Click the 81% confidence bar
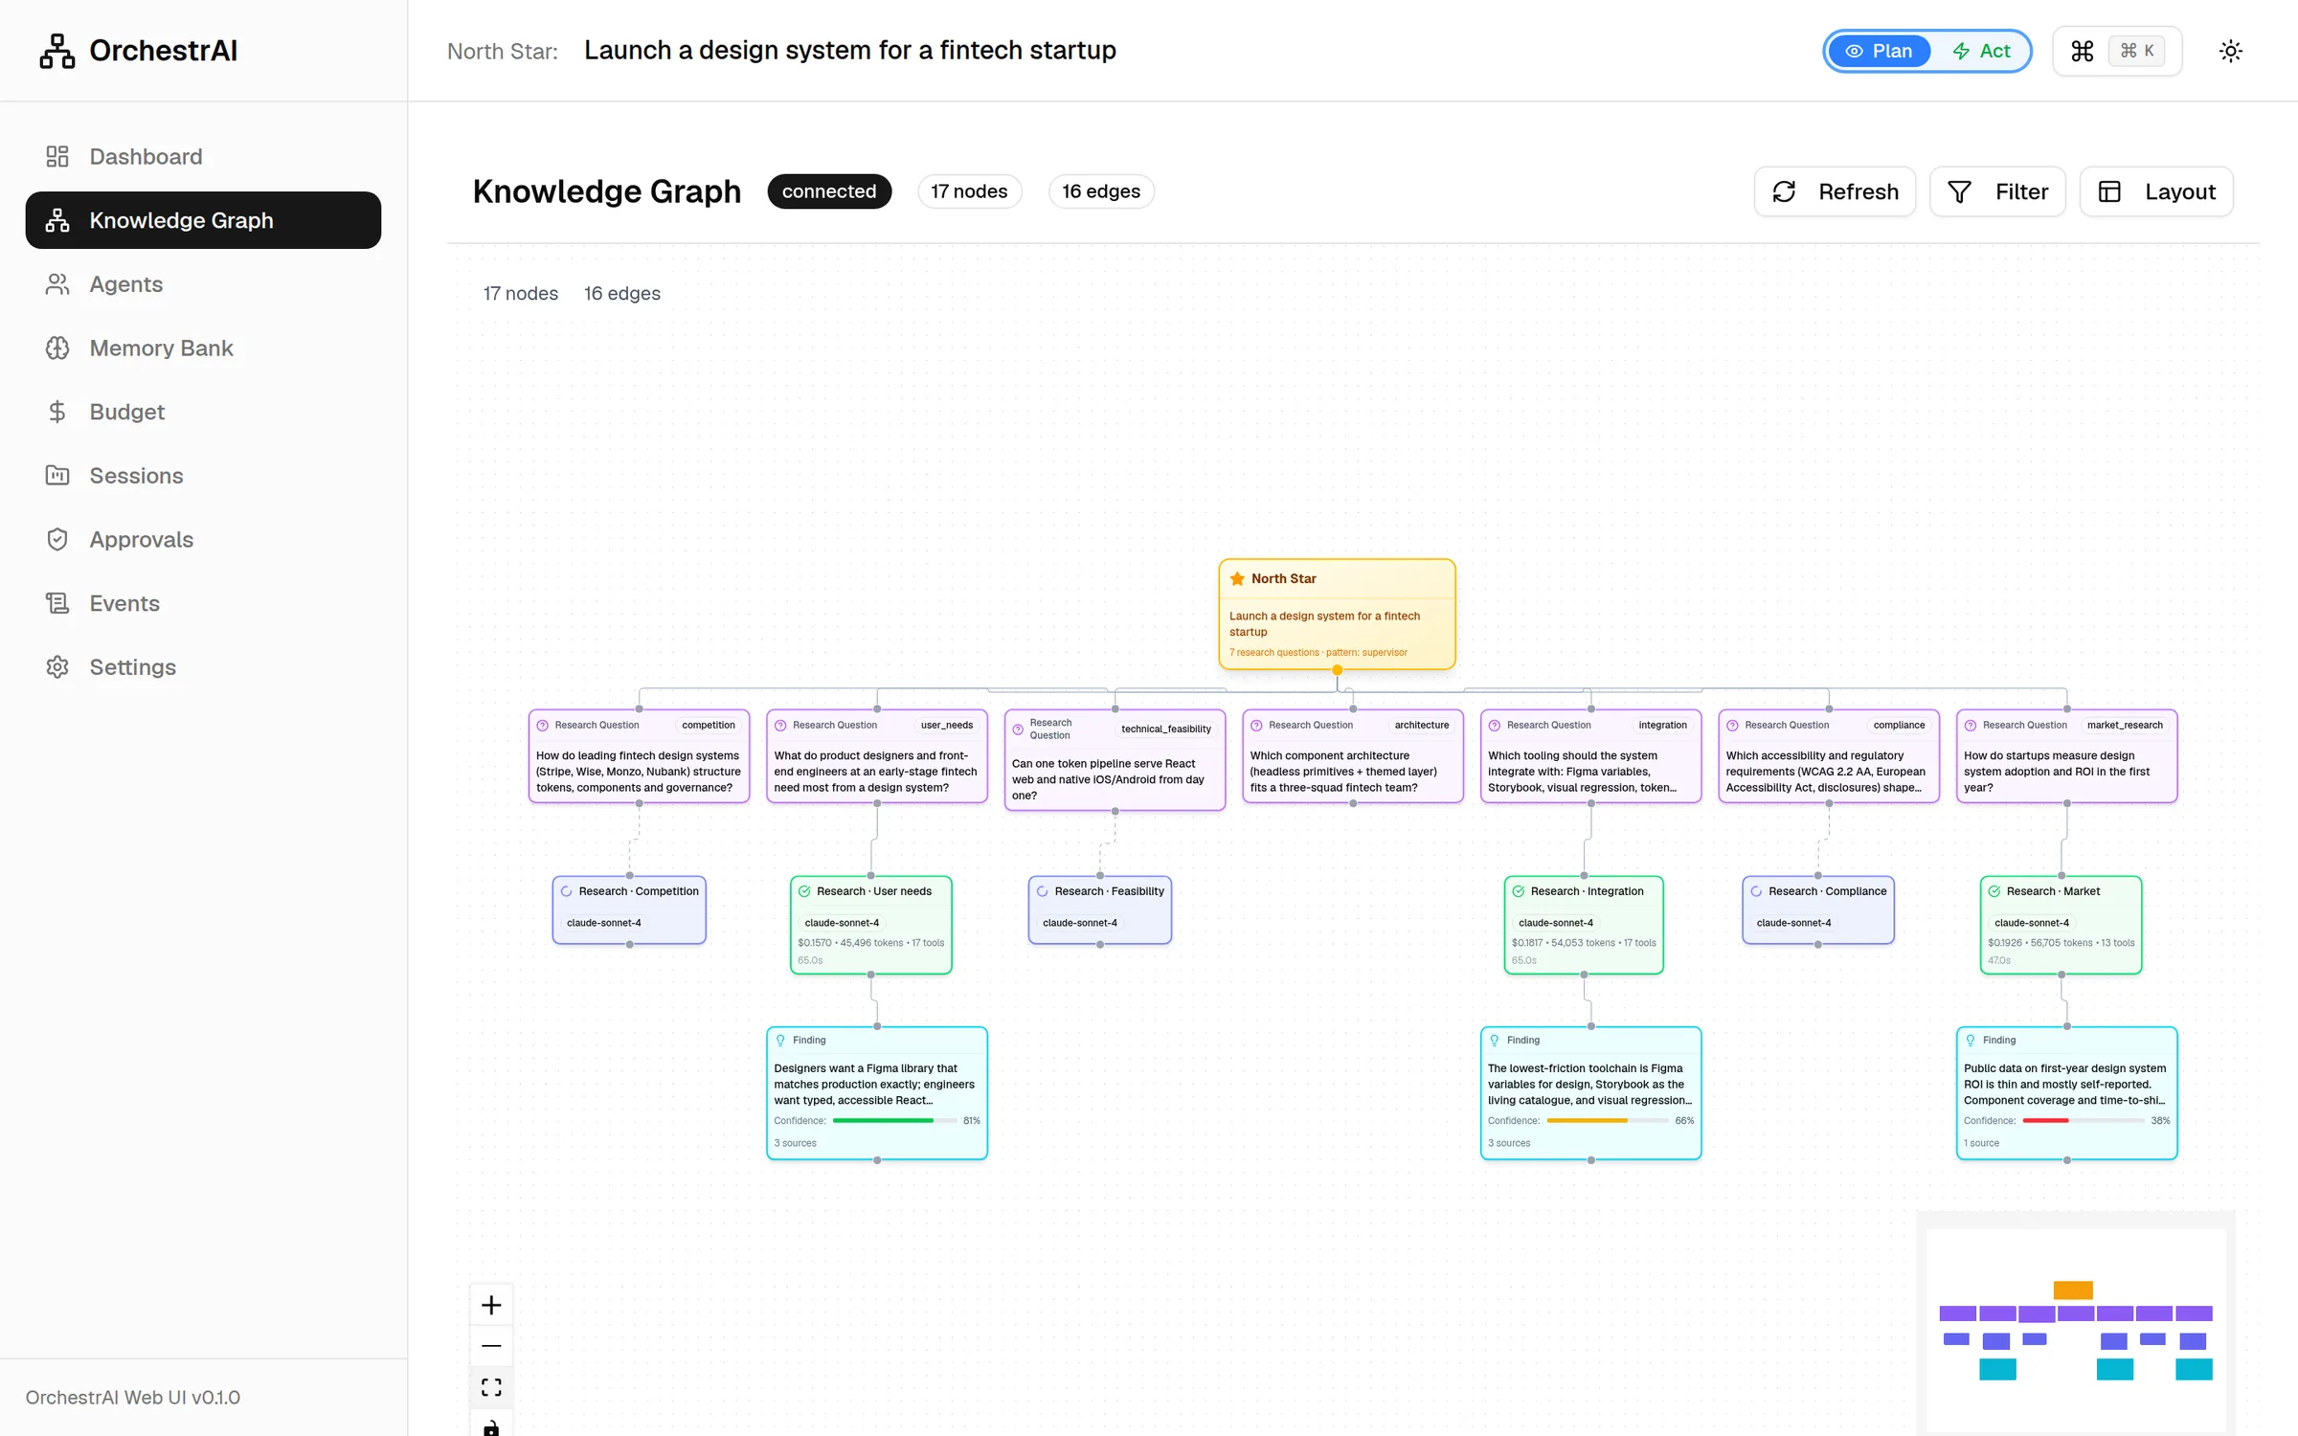 pos(893,1121)
